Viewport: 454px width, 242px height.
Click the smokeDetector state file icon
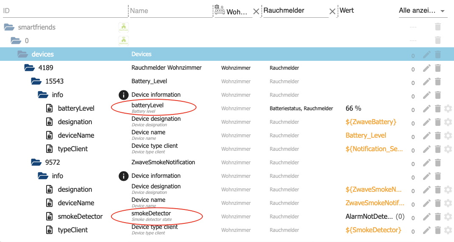[50, 216]
